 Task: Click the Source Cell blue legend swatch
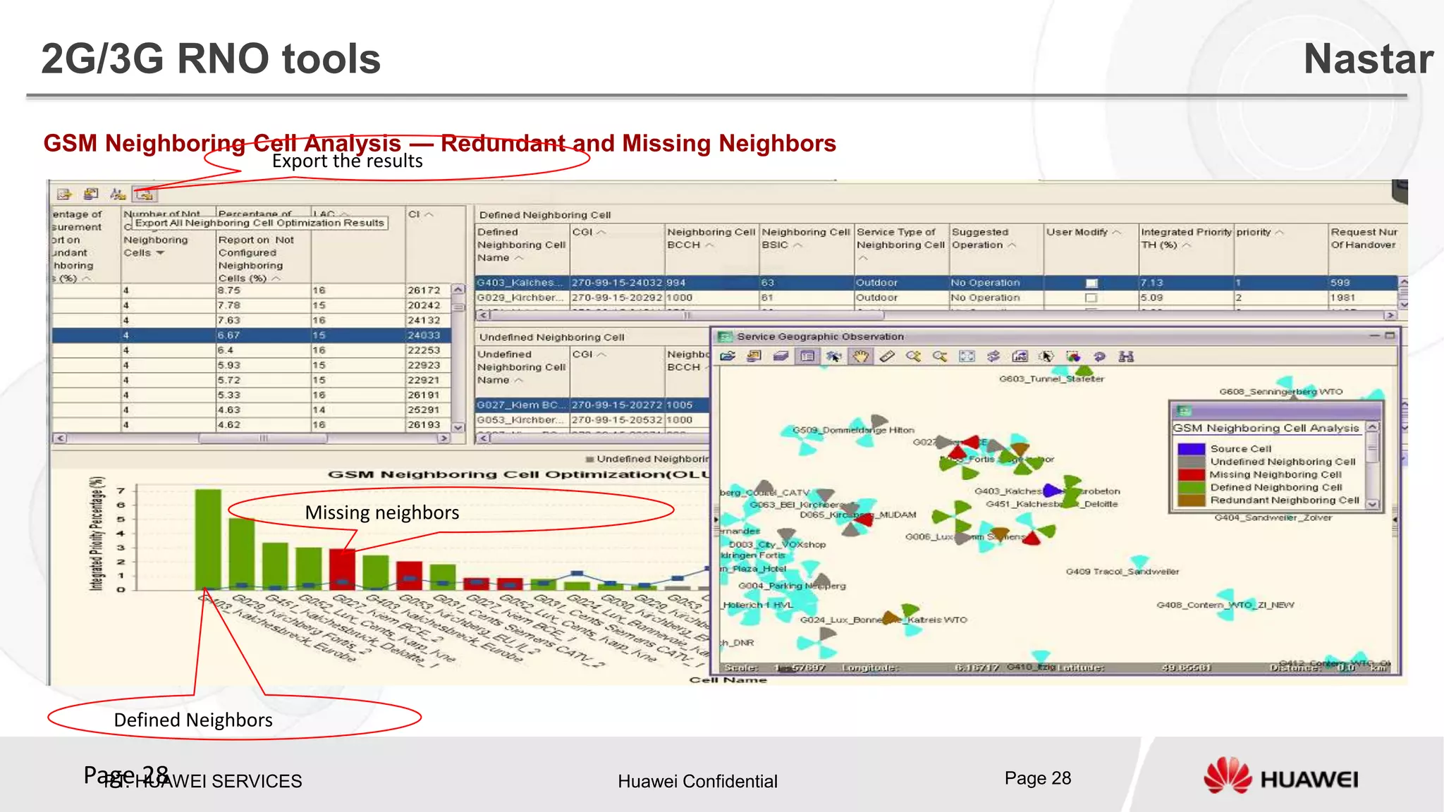1192,449
